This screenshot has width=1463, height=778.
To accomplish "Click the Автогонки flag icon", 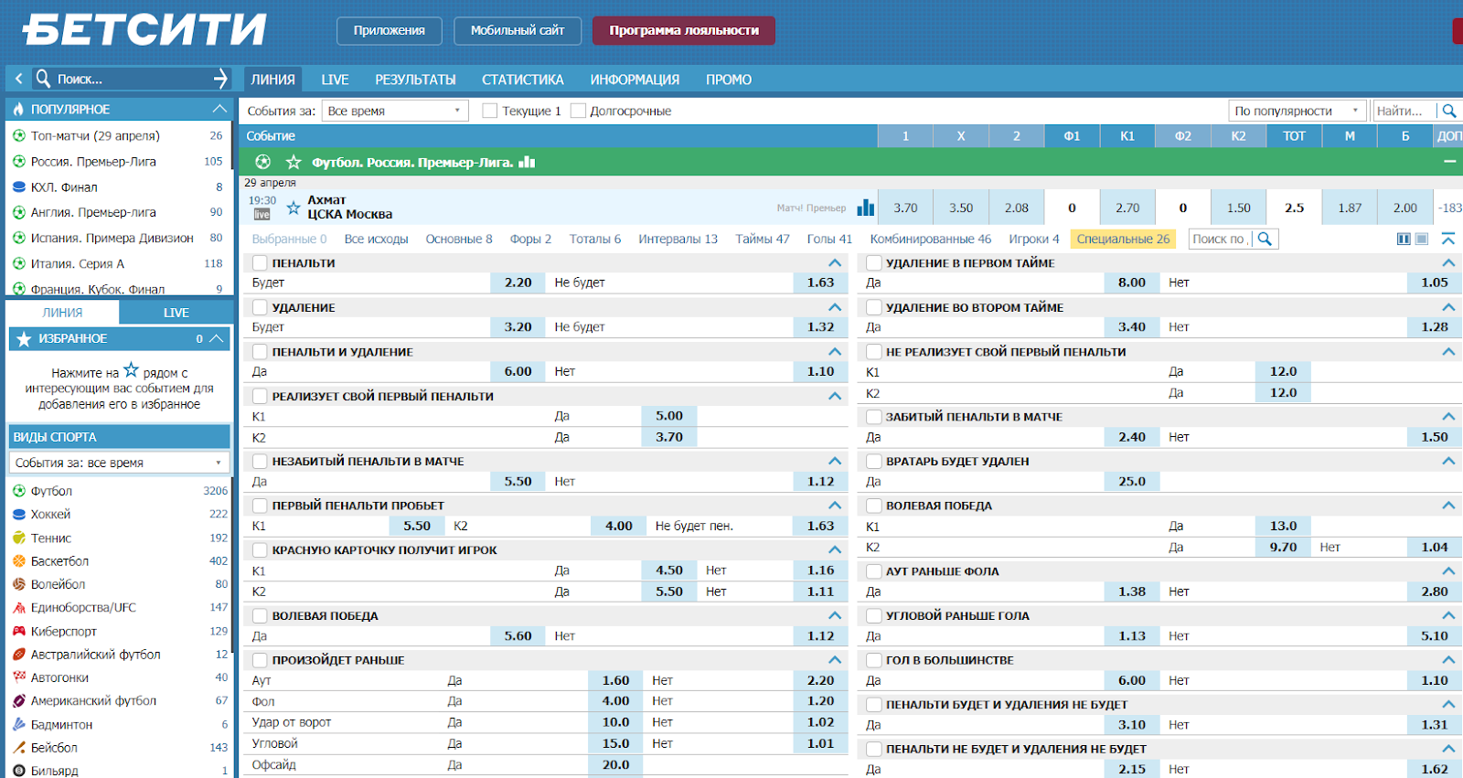I will coord(19,677).
